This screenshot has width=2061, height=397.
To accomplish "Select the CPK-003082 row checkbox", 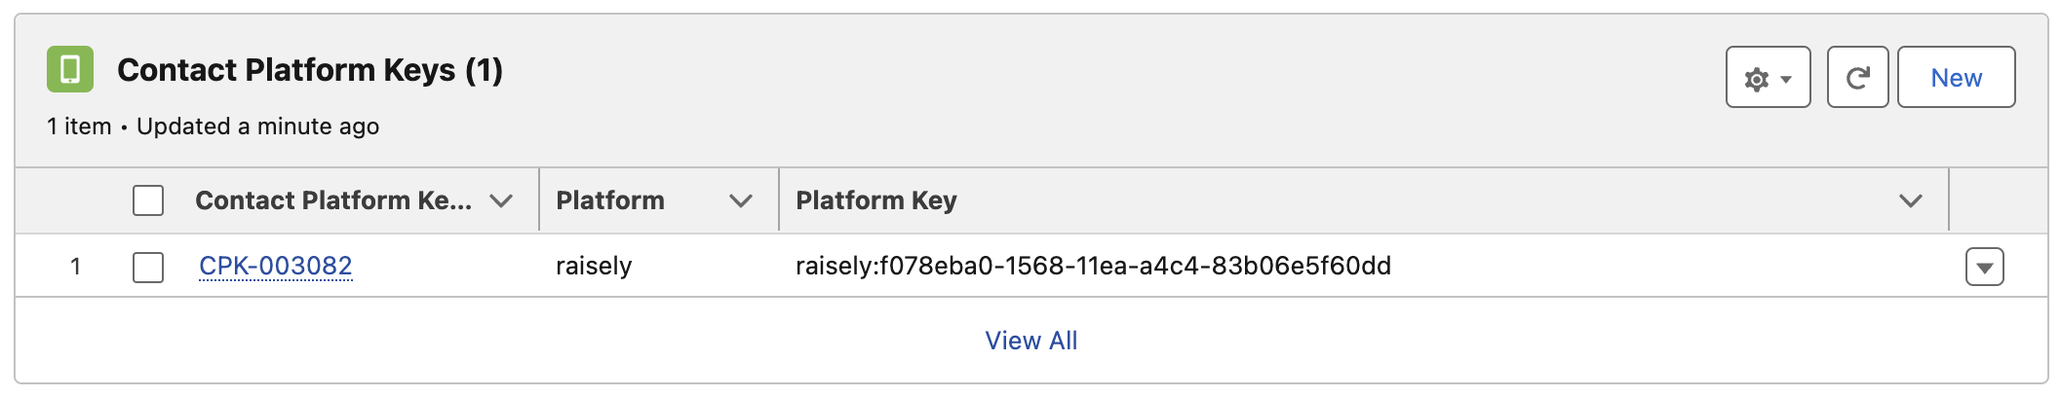I will tap(148, 267).
